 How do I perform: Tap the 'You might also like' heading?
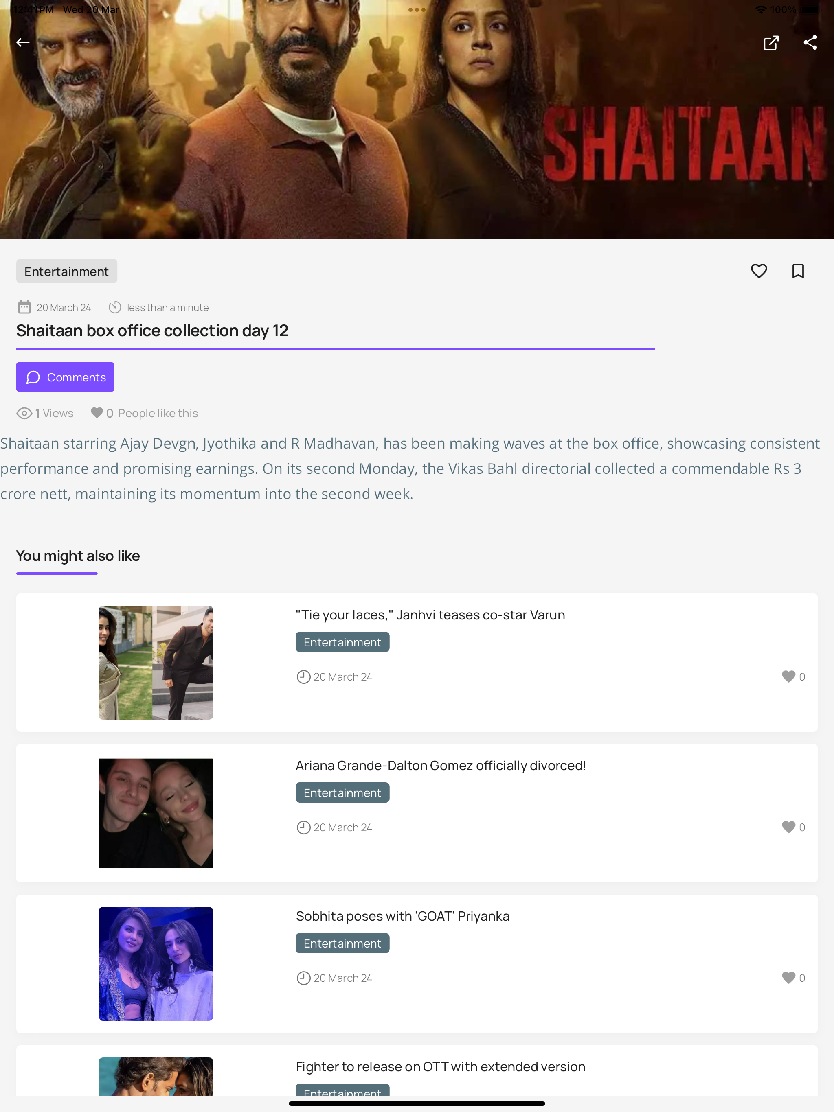pos(78,556)
